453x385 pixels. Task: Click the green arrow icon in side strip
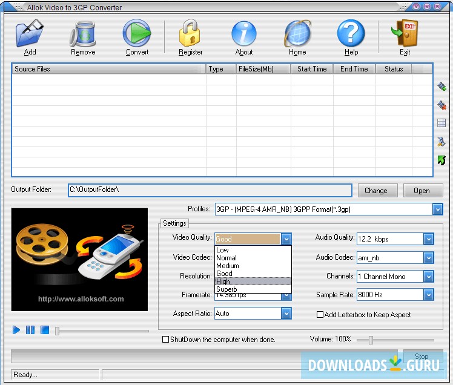(x=441, y=160)
